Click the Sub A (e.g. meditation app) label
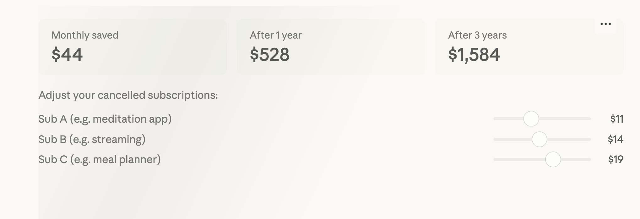The width and height of the screenshot is (640, 219). click(105, 119)
